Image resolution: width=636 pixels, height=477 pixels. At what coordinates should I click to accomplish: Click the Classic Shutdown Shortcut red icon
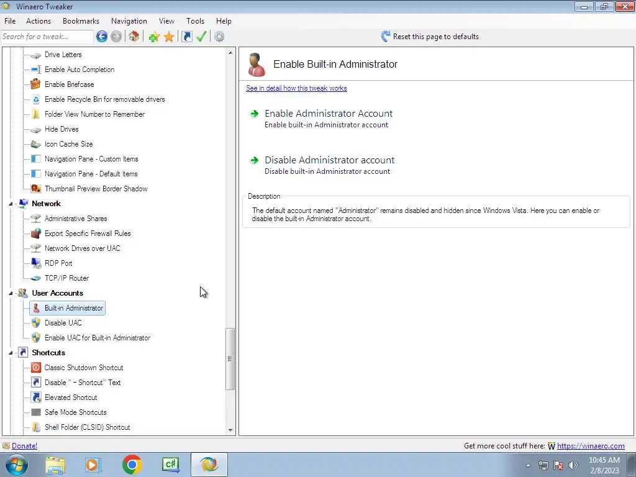35,368
